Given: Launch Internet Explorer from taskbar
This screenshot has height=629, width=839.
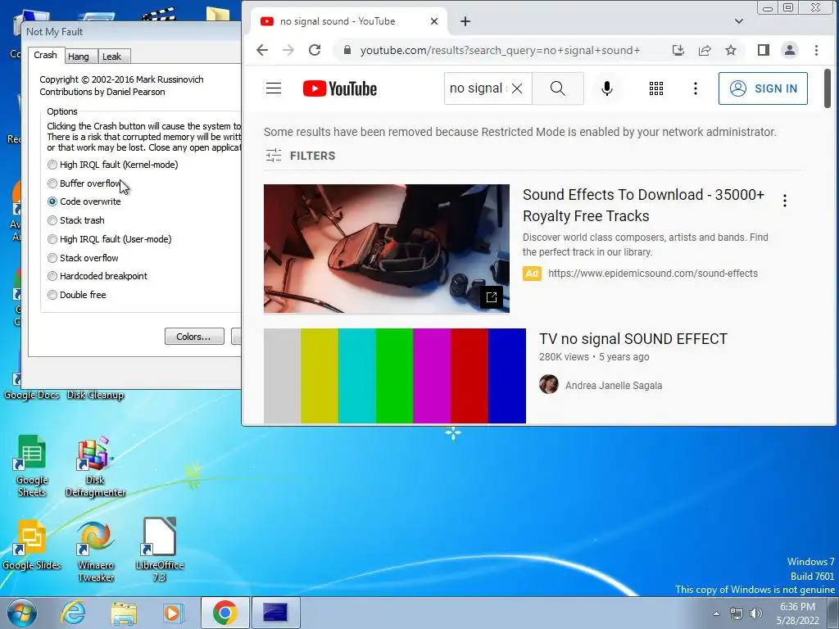Looking at the screenshot, I should tap(73, 613).
